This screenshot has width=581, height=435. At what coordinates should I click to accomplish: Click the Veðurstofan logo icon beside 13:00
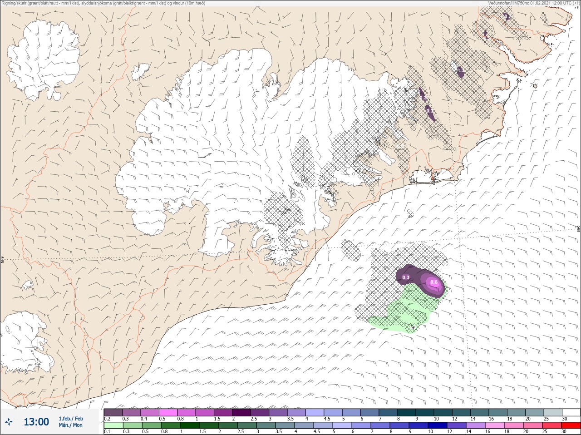coord(9,422)
